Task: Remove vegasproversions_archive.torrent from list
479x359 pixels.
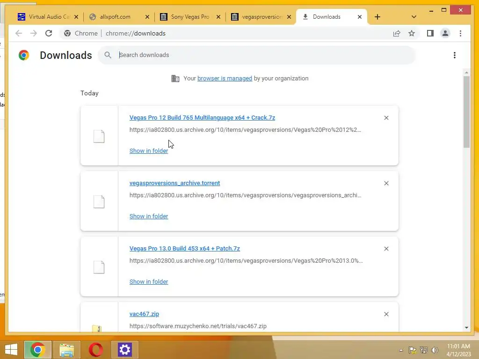Action: tap(386, 183)
